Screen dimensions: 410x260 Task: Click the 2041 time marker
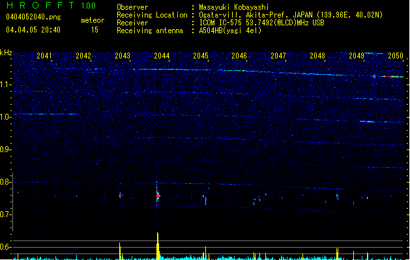pyautogui.click(x=44, y=56)
